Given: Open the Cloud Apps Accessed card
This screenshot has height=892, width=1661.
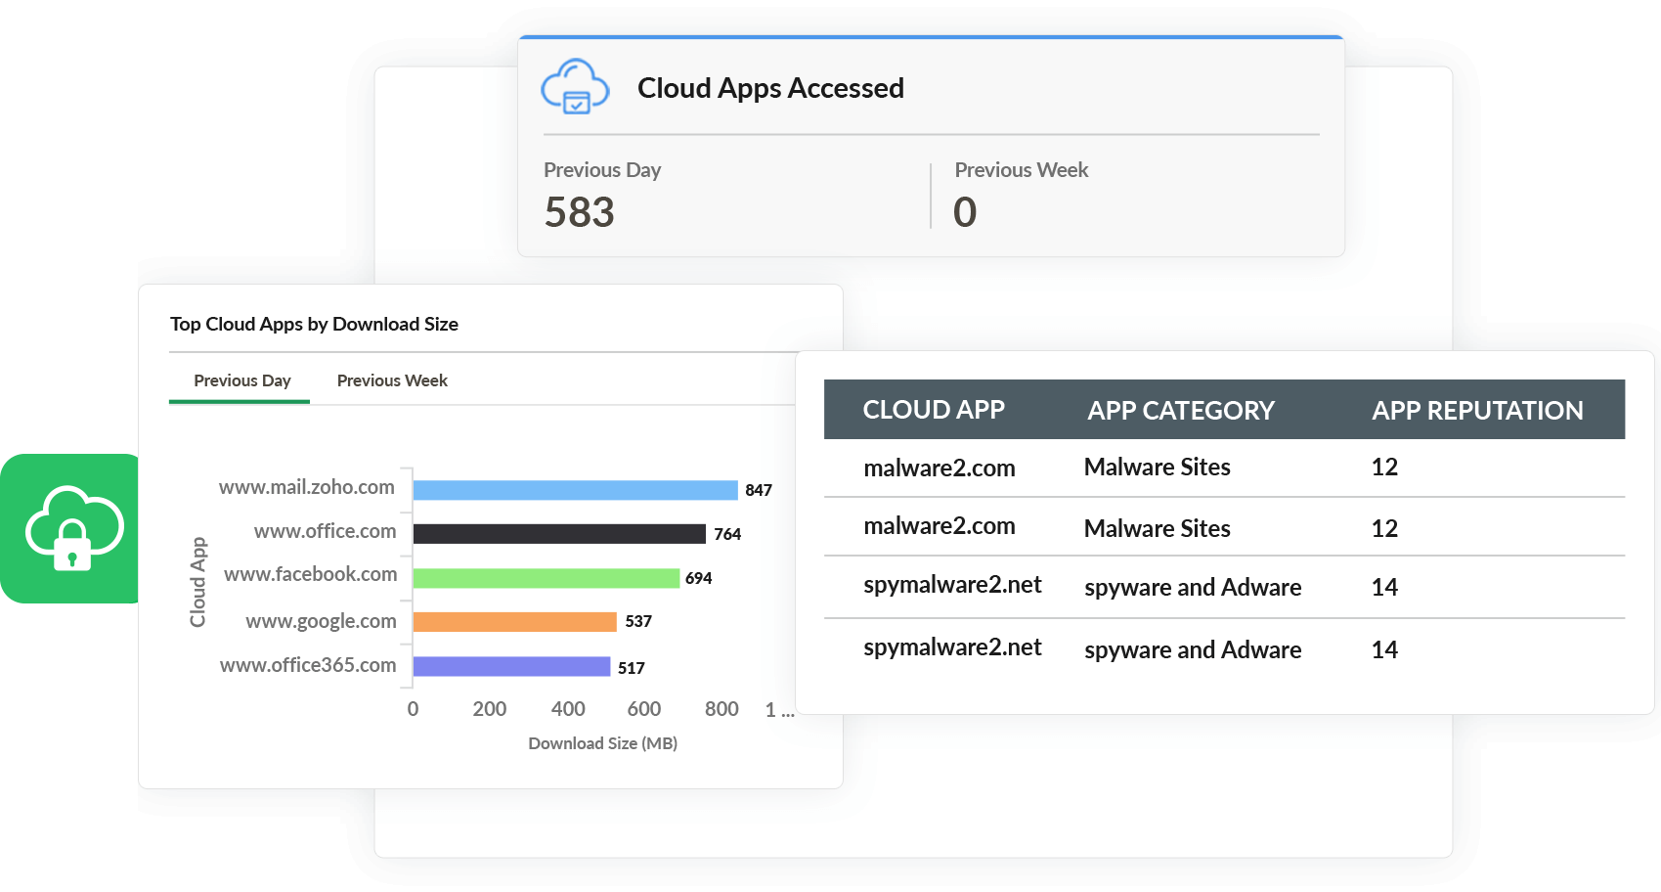Looking at the screenshot, I should [x=929, y=147].
